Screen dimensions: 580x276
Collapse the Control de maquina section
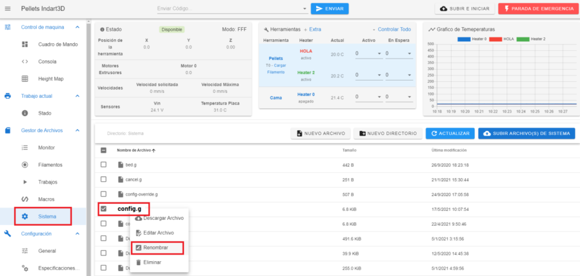click(78, 27)
